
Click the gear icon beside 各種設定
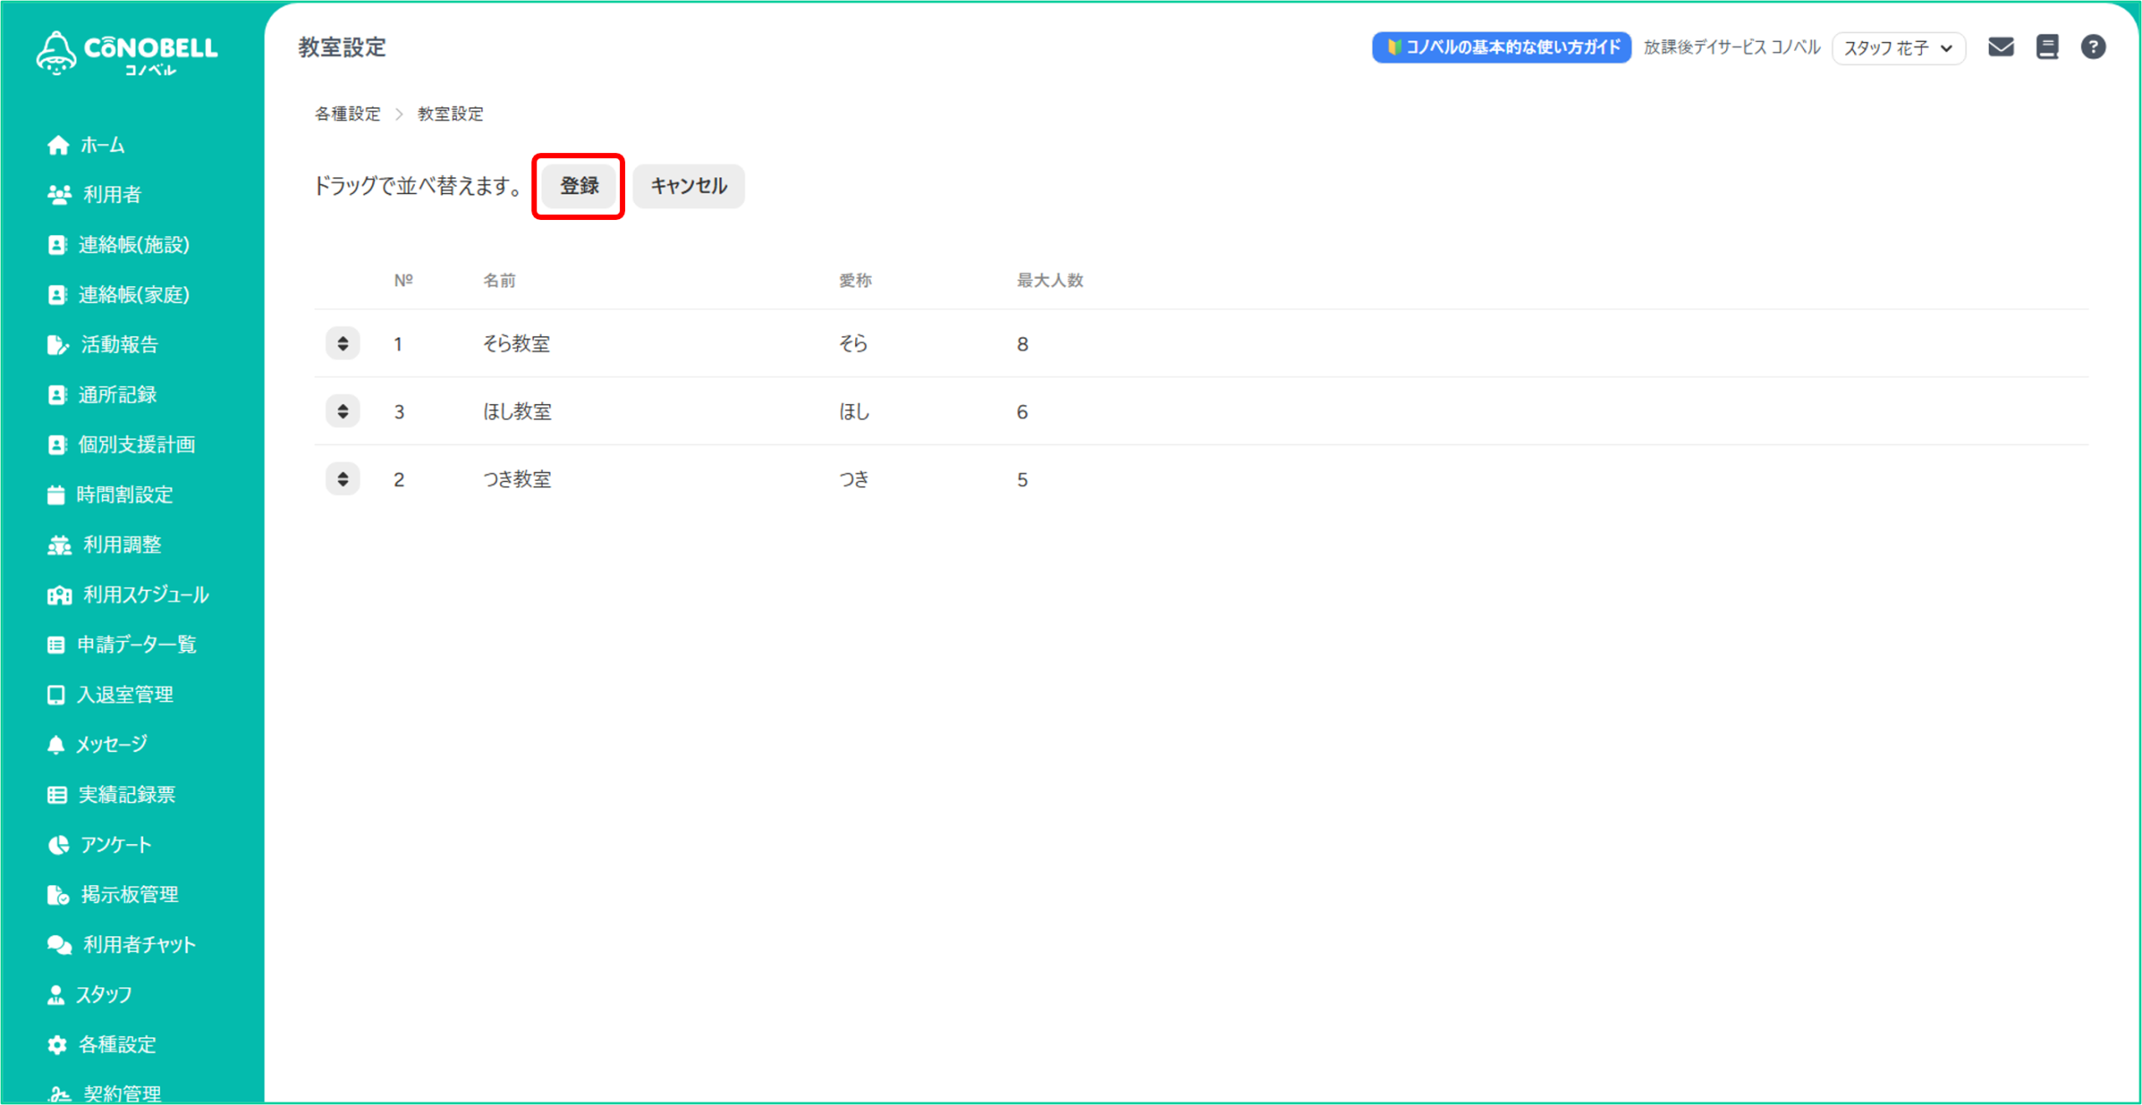(57, 1044)
